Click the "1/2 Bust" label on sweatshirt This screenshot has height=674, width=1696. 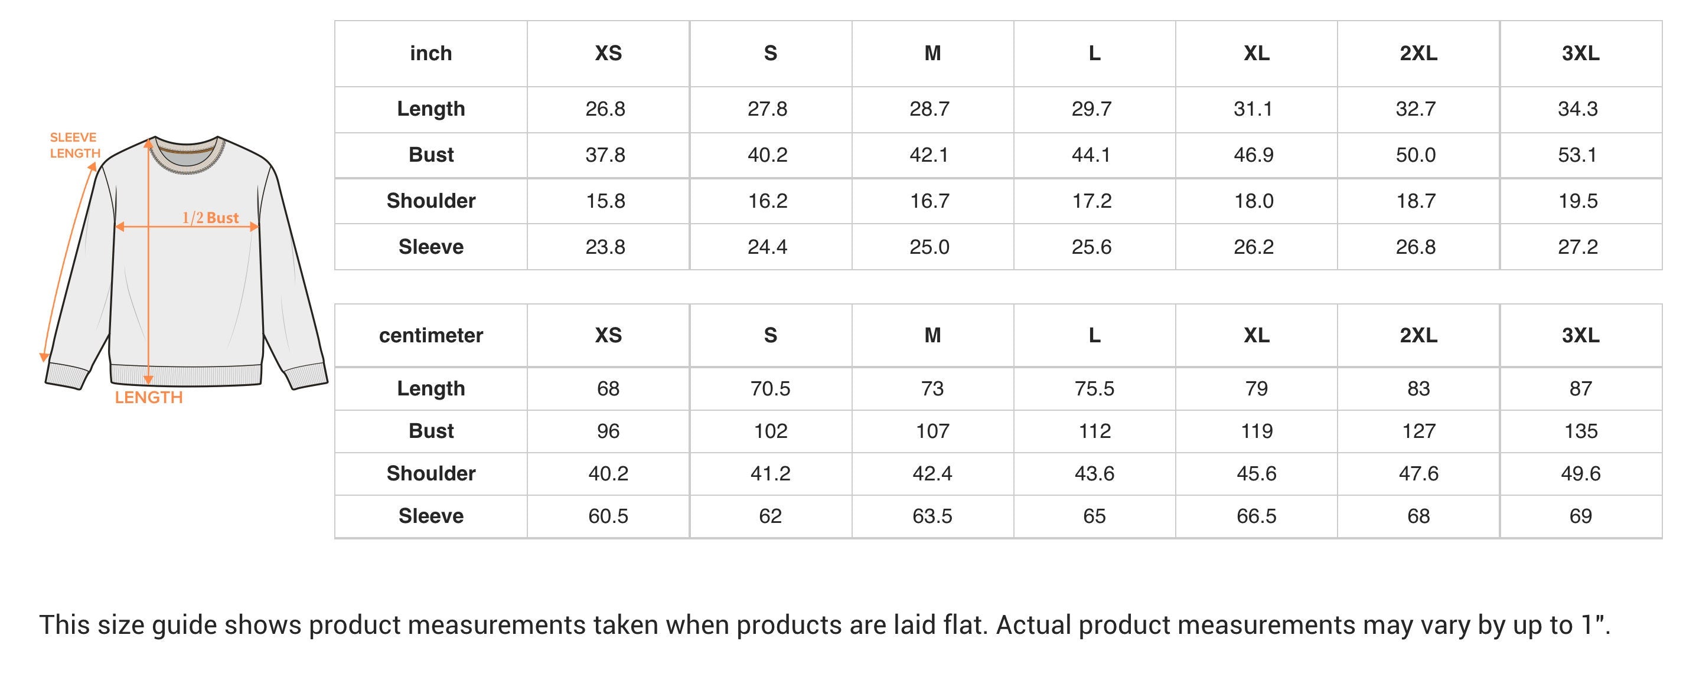coord(210,218)
